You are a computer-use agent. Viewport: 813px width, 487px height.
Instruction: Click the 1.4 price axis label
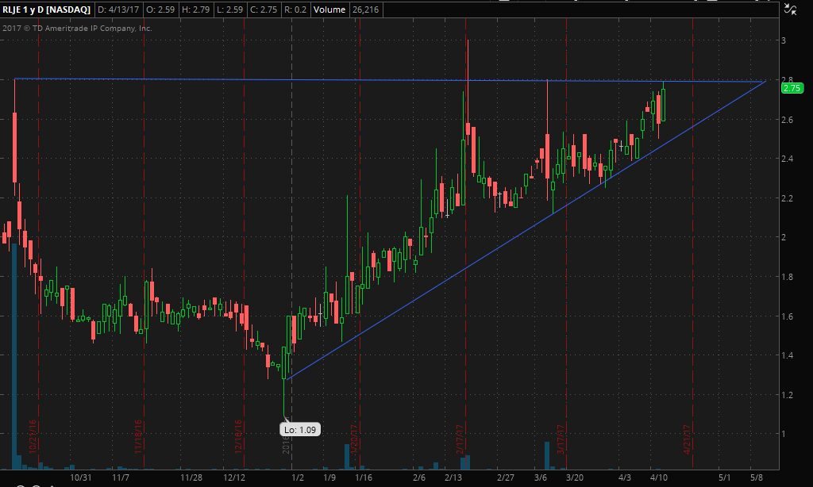787,355
